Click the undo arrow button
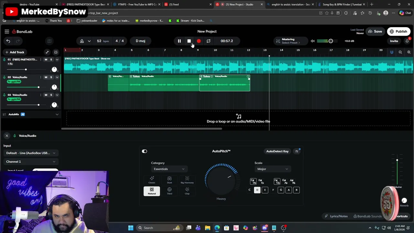 [8, 41]
